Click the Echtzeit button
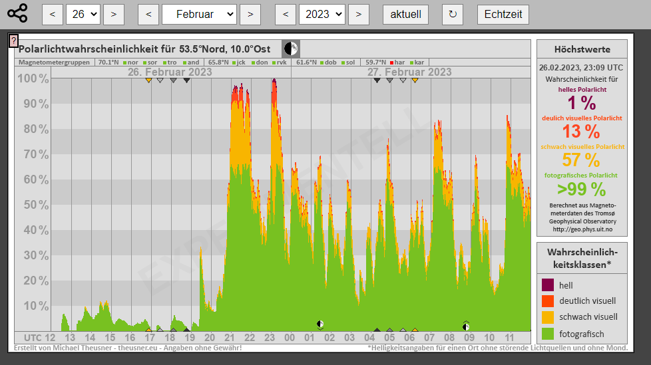The height and width of the screenshot is (365, 651). 503,15
